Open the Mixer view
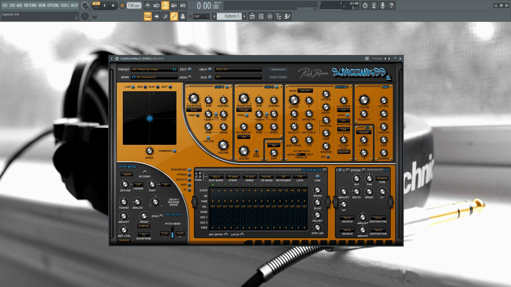 tap(270, 16)
